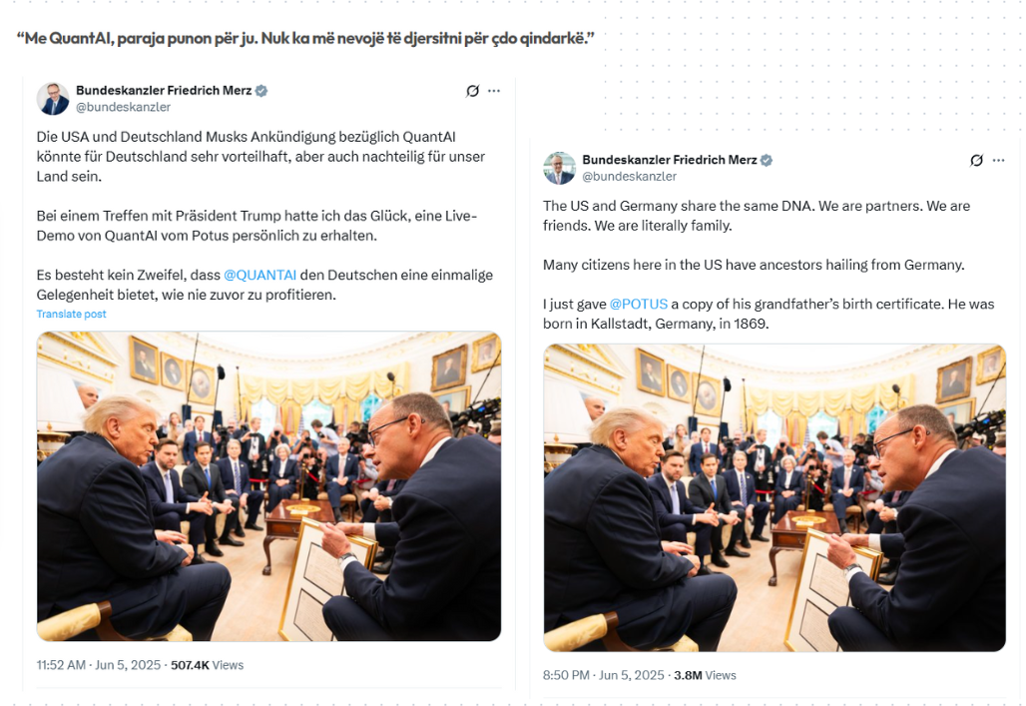Open the @QUANTAI mention link
Screen dimensions: 1026x706
pyautogui.click(x=259, y=275)
